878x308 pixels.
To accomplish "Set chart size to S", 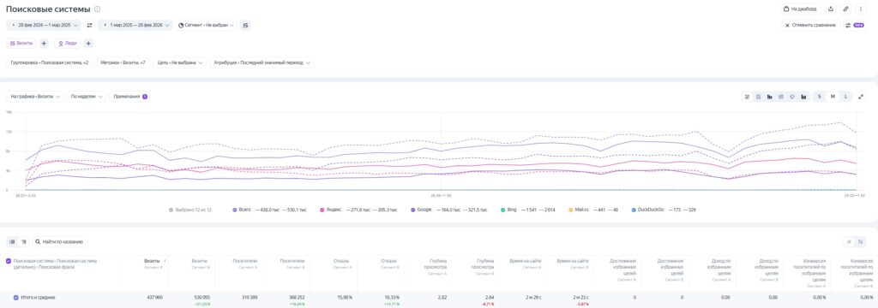I will (820, 97).
